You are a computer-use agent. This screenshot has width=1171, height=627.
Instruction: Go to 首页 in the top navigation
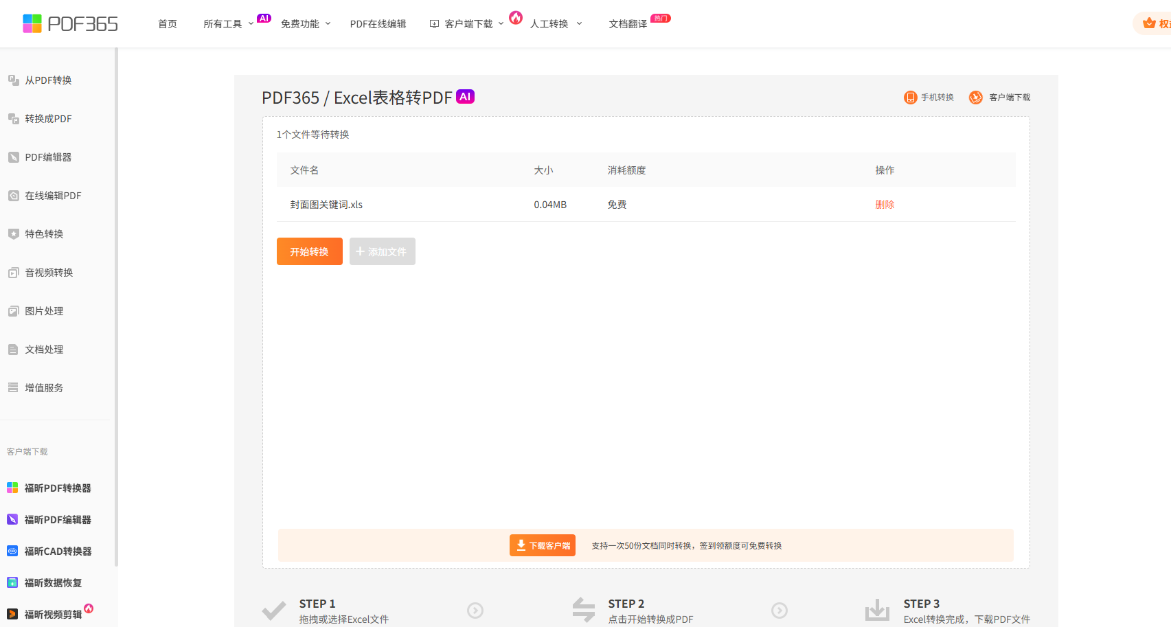[x=168, y=24]
